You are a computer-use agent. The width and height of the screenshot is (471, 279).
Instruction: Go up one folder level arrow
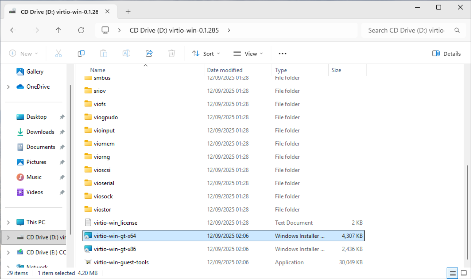coord(58,30)
